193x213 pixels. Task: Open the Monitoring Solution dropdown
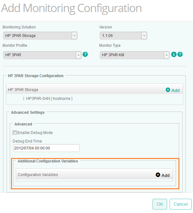click(40, 36)
